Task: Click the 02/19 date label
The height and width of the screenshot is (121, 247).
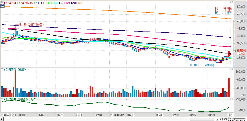Action: pos(175,115)
